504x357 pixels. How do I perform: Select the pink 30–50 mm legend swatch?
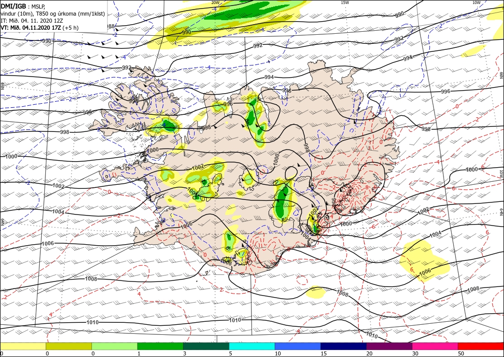[x=435, y=346]
